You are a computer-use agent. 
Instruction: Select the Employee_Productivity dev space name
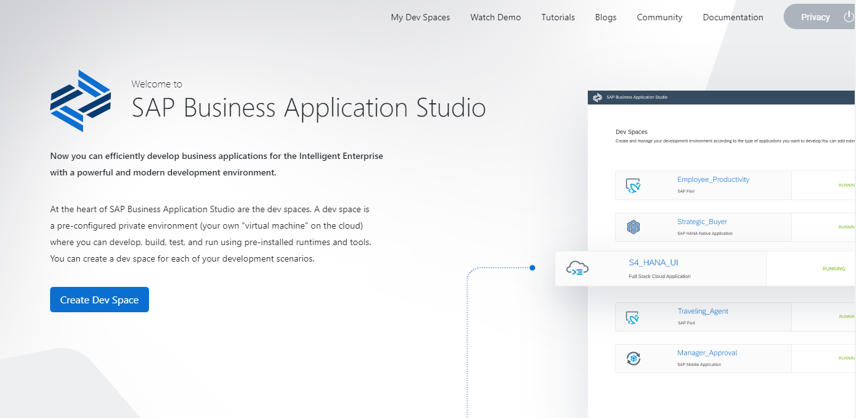(713, 179)
